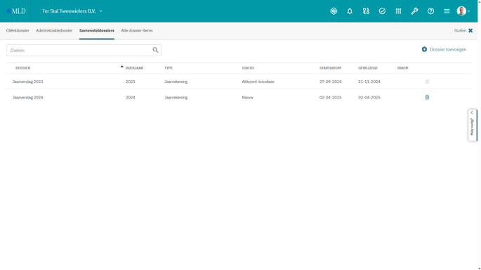Open the hamburger menu icon
This screenshot has height=270, width=481.
447,11
